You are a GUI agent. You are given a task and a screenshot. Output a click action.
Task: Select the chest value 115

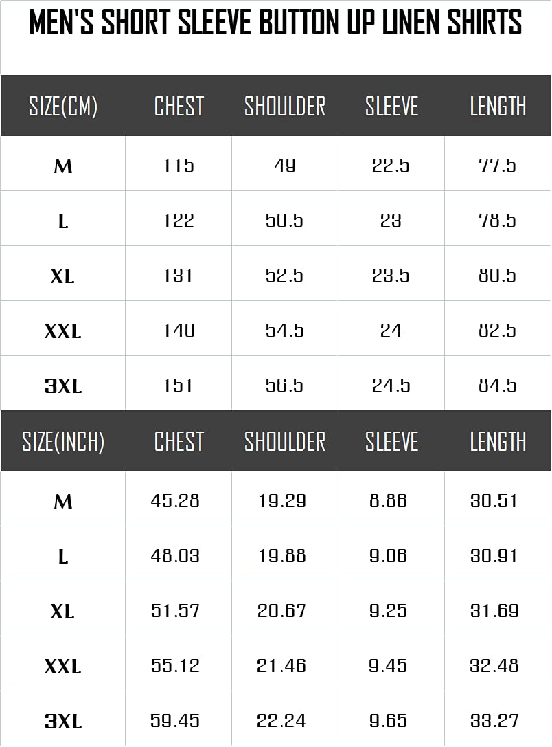pyautogui.click(x=179, y=166)
